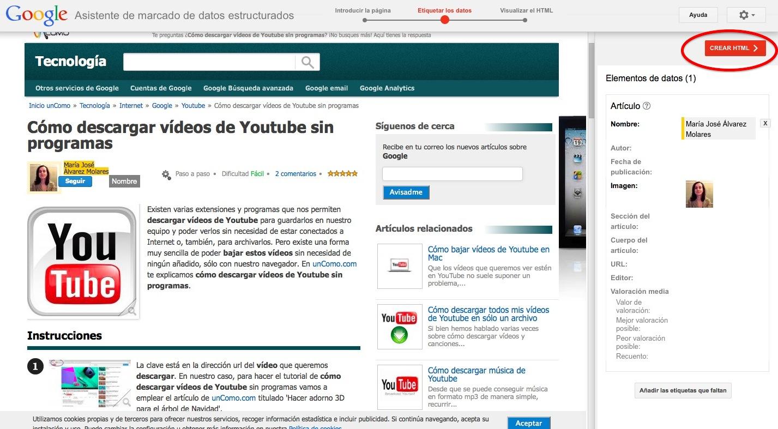The width and height of the screenshot is (778, 429).
Task: Click the five-star rating icons
Action: pyautogui.click(x=342, y=174)
